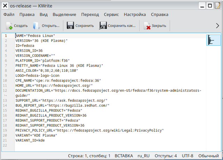The image size is (223, 160).
Task: Click line REDHAT_BUGZILLA_PRODUCT_VERSION=36
Action: 51,115
